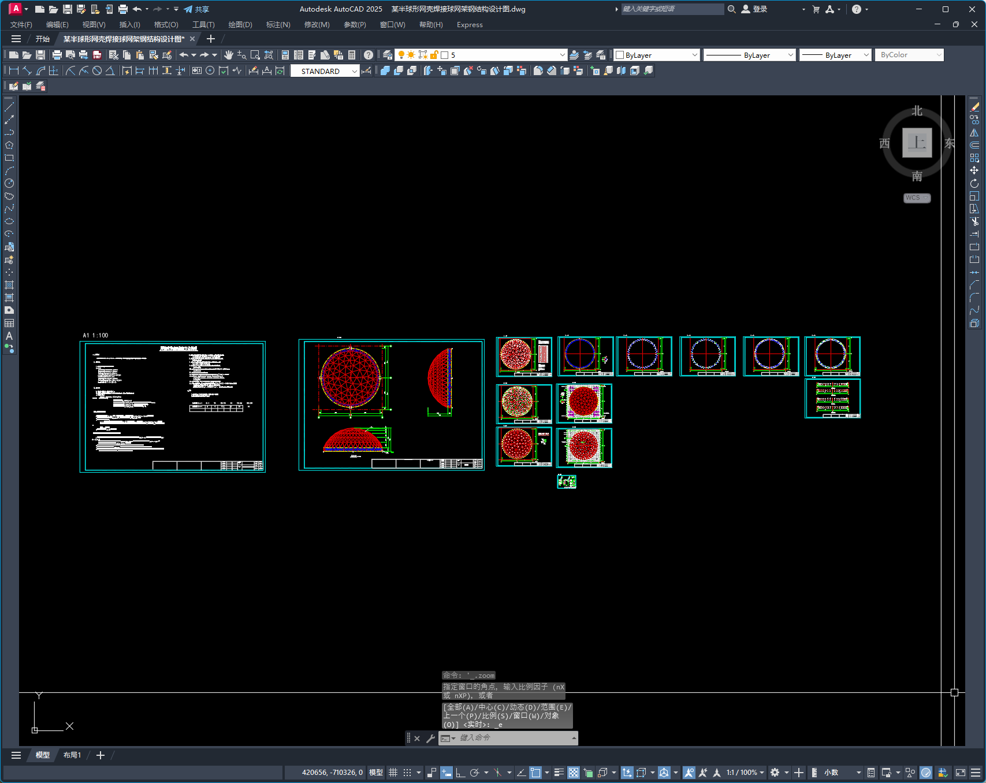986x783 pixels.
Task: Click the Plot Preview icon
Action: point(70,55)
